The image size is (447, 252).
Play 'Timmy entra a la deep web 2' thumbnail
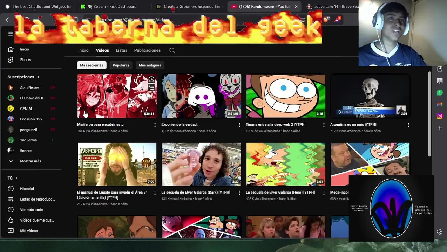286,96
